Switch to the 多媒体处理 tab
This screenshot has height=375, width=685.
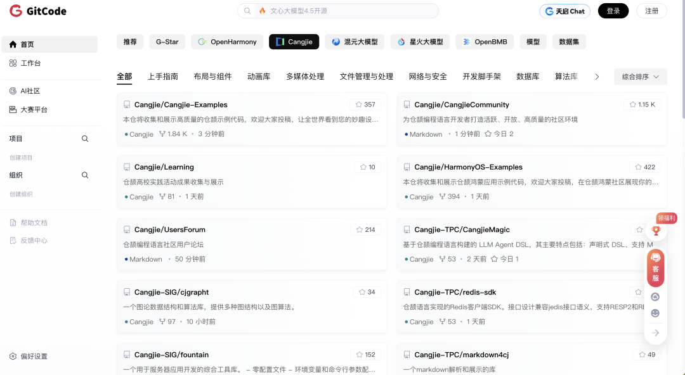(305, 77)
